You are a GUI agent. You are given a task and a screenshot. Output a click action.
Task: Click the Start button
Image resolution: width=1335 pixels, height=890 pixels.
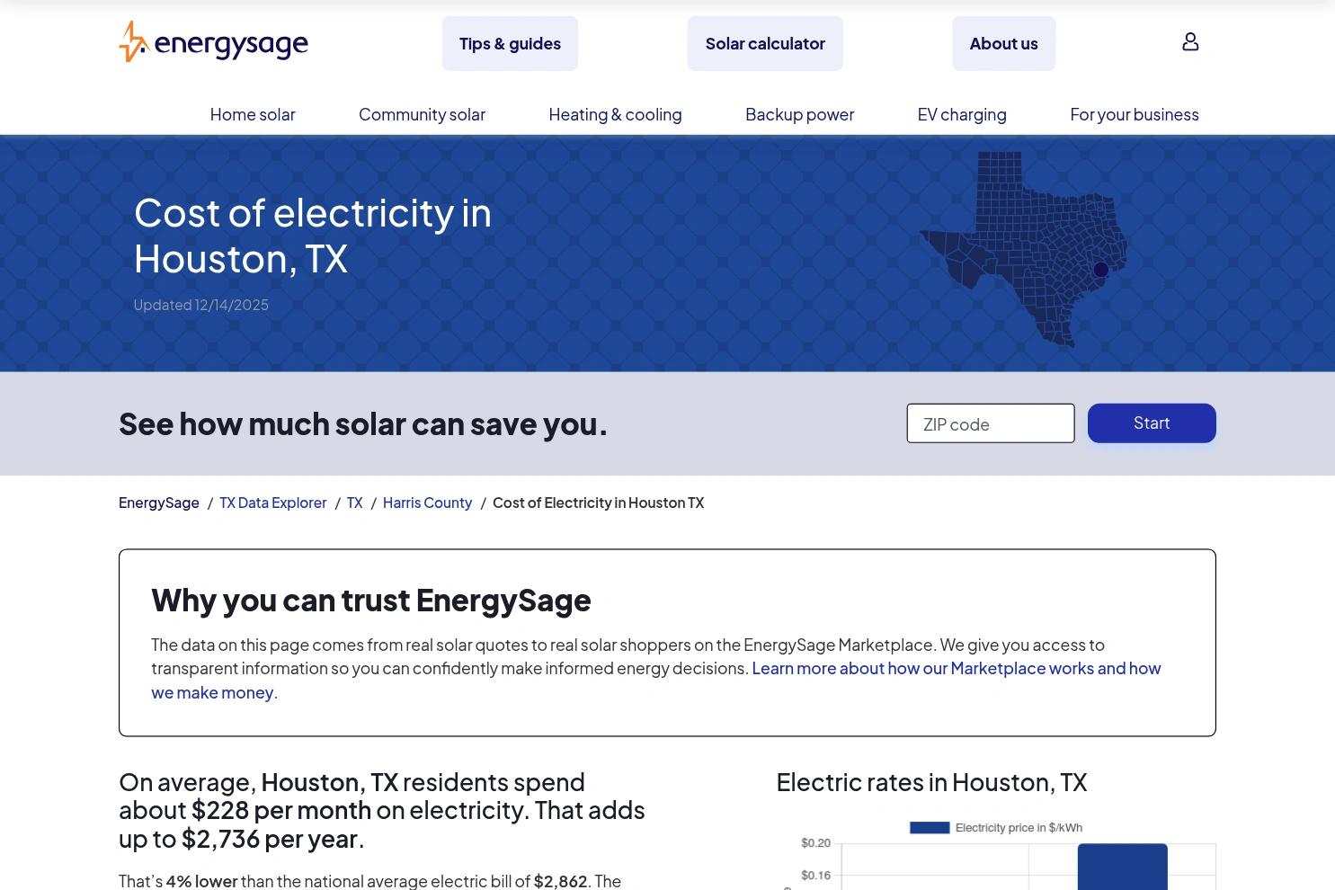1152,423
